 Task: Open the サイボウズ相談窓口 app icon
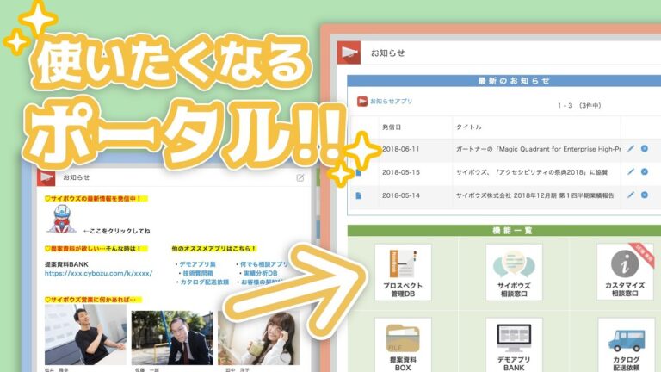coord(514,272)
